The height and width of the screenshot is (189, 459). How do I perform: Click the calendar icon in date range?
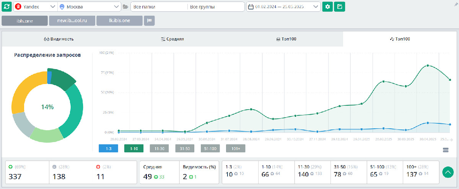point(251,7)
